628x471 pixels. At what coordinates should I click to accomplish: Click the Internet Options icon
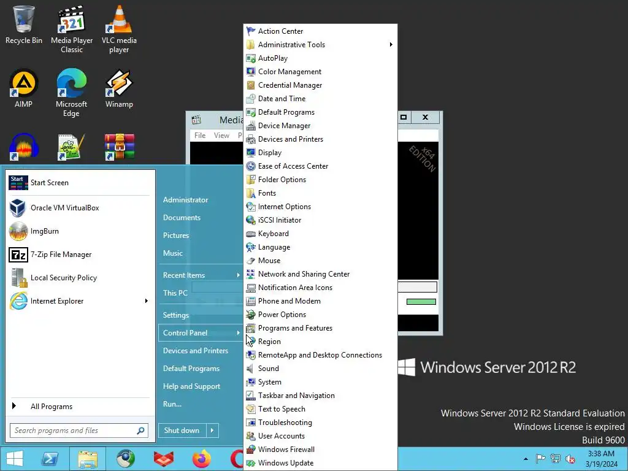[x=251, y=207]
